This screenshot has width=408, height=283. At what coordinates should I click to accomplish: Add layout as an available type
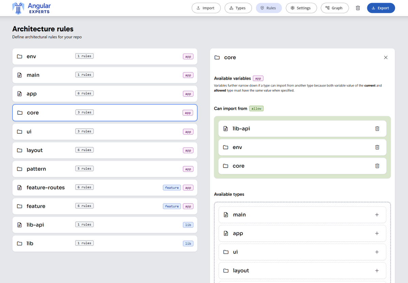coord(377,270)
